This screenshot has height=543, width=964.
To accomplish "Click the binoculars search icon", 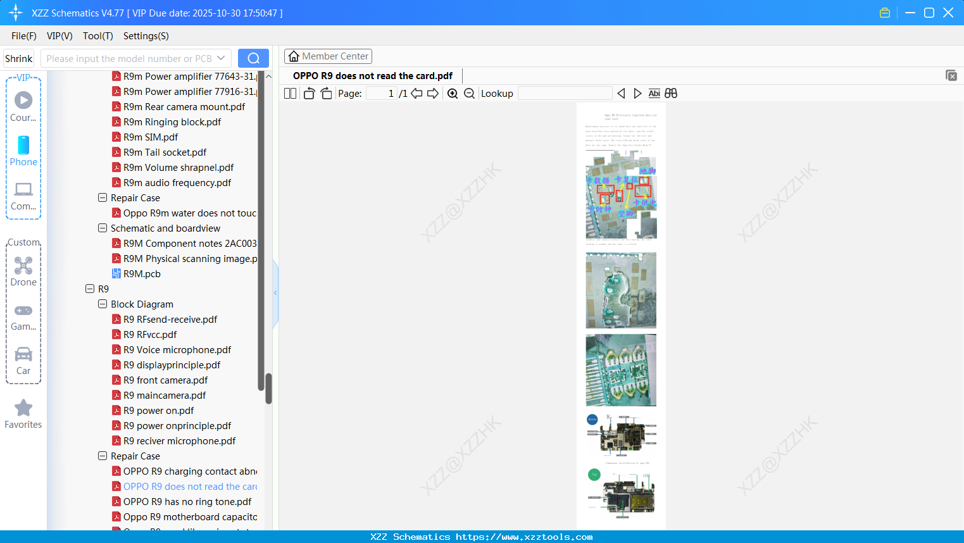I will [671, 94].
